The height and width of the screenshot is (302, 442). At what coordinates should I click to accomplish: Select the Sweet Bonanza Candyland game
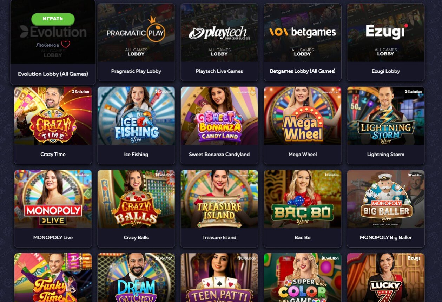pyautogui.click(x=219, y=125)
